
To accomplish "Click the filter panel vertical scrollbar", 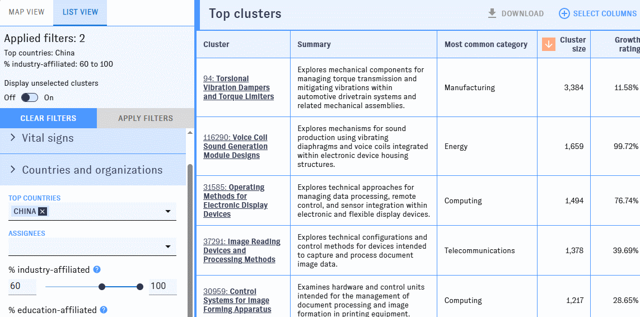I will pos(189,241).
